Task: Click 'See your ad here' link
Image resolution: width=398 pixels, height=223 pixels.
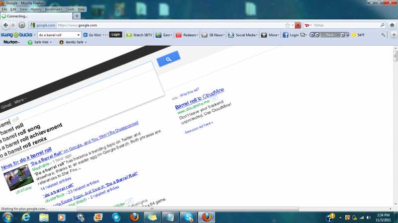Action: [199, 128]
